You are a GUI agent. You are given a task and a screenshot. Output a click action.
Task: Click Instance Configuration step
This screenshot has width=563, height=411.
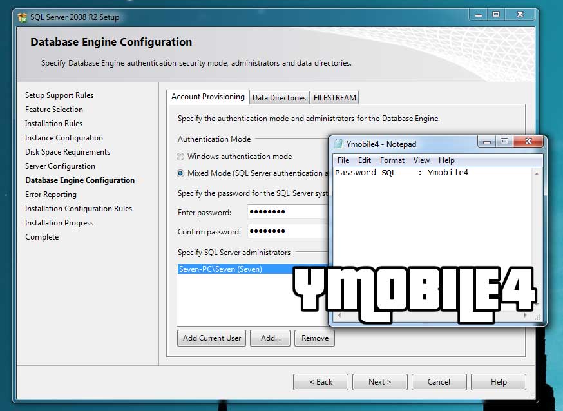(64, 138)
